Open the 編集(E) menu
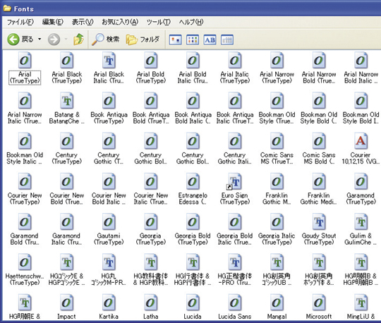 pos(53,22)
